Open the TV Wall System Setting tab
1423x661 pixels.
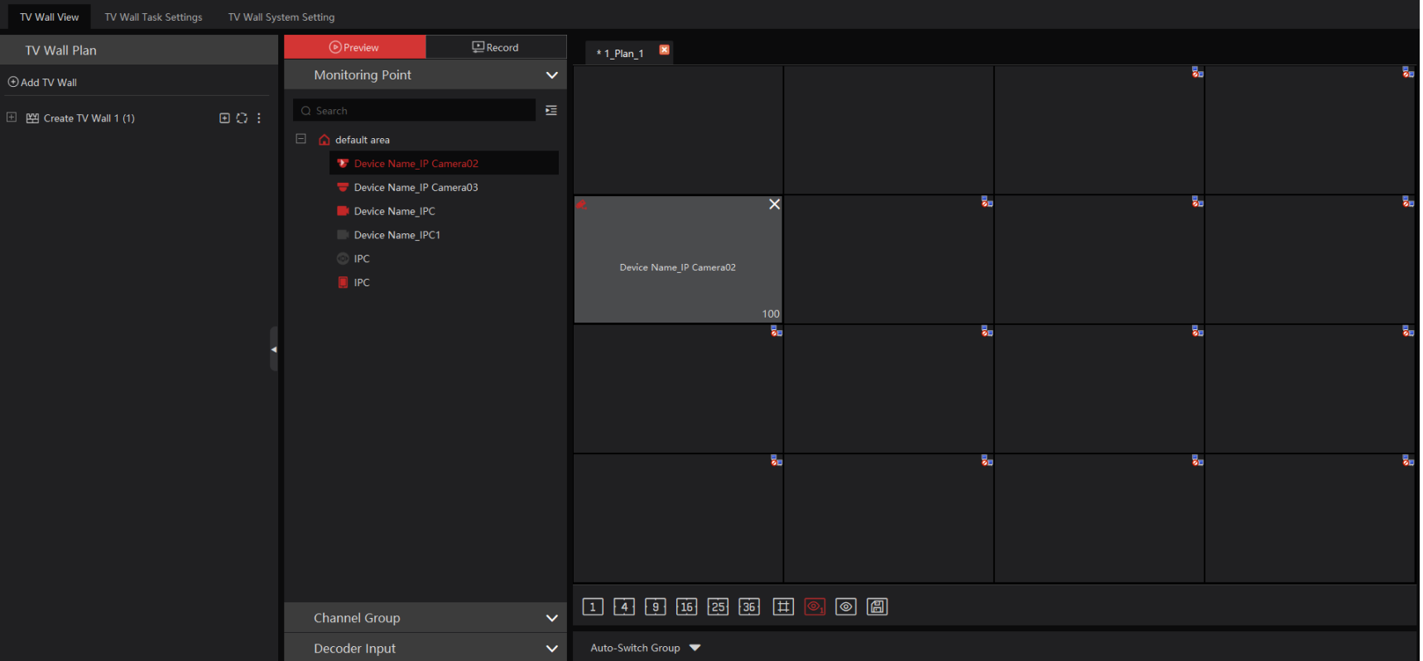click(281, 17)
